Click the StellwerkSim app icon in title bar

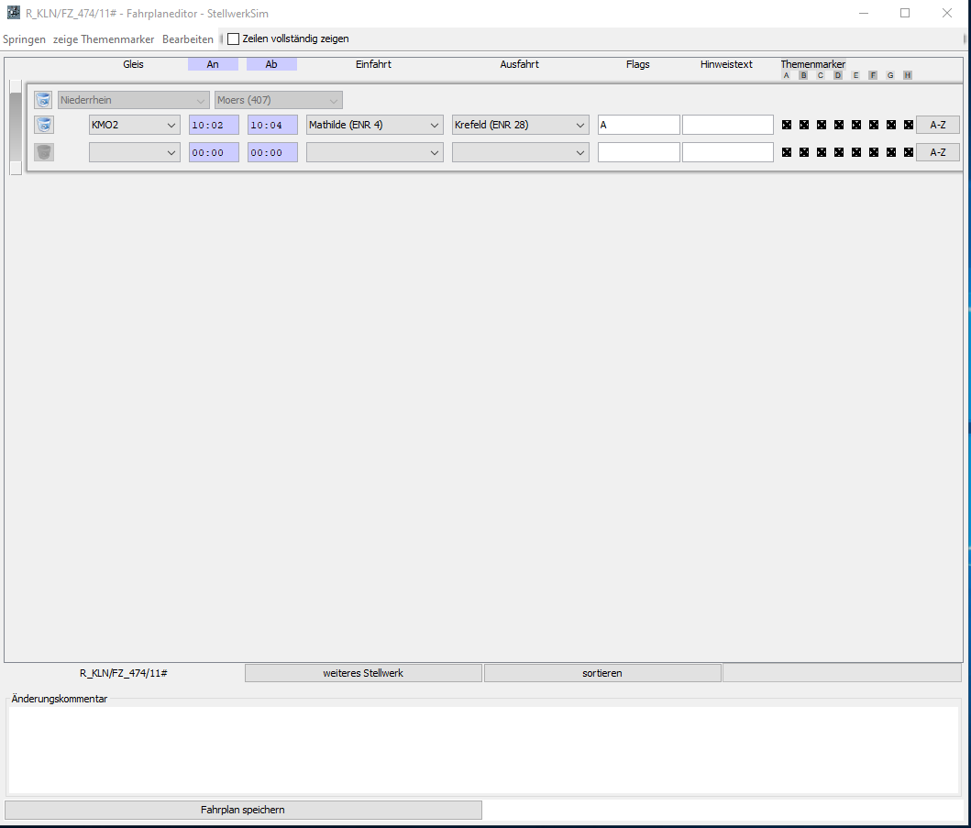[13, 13]
